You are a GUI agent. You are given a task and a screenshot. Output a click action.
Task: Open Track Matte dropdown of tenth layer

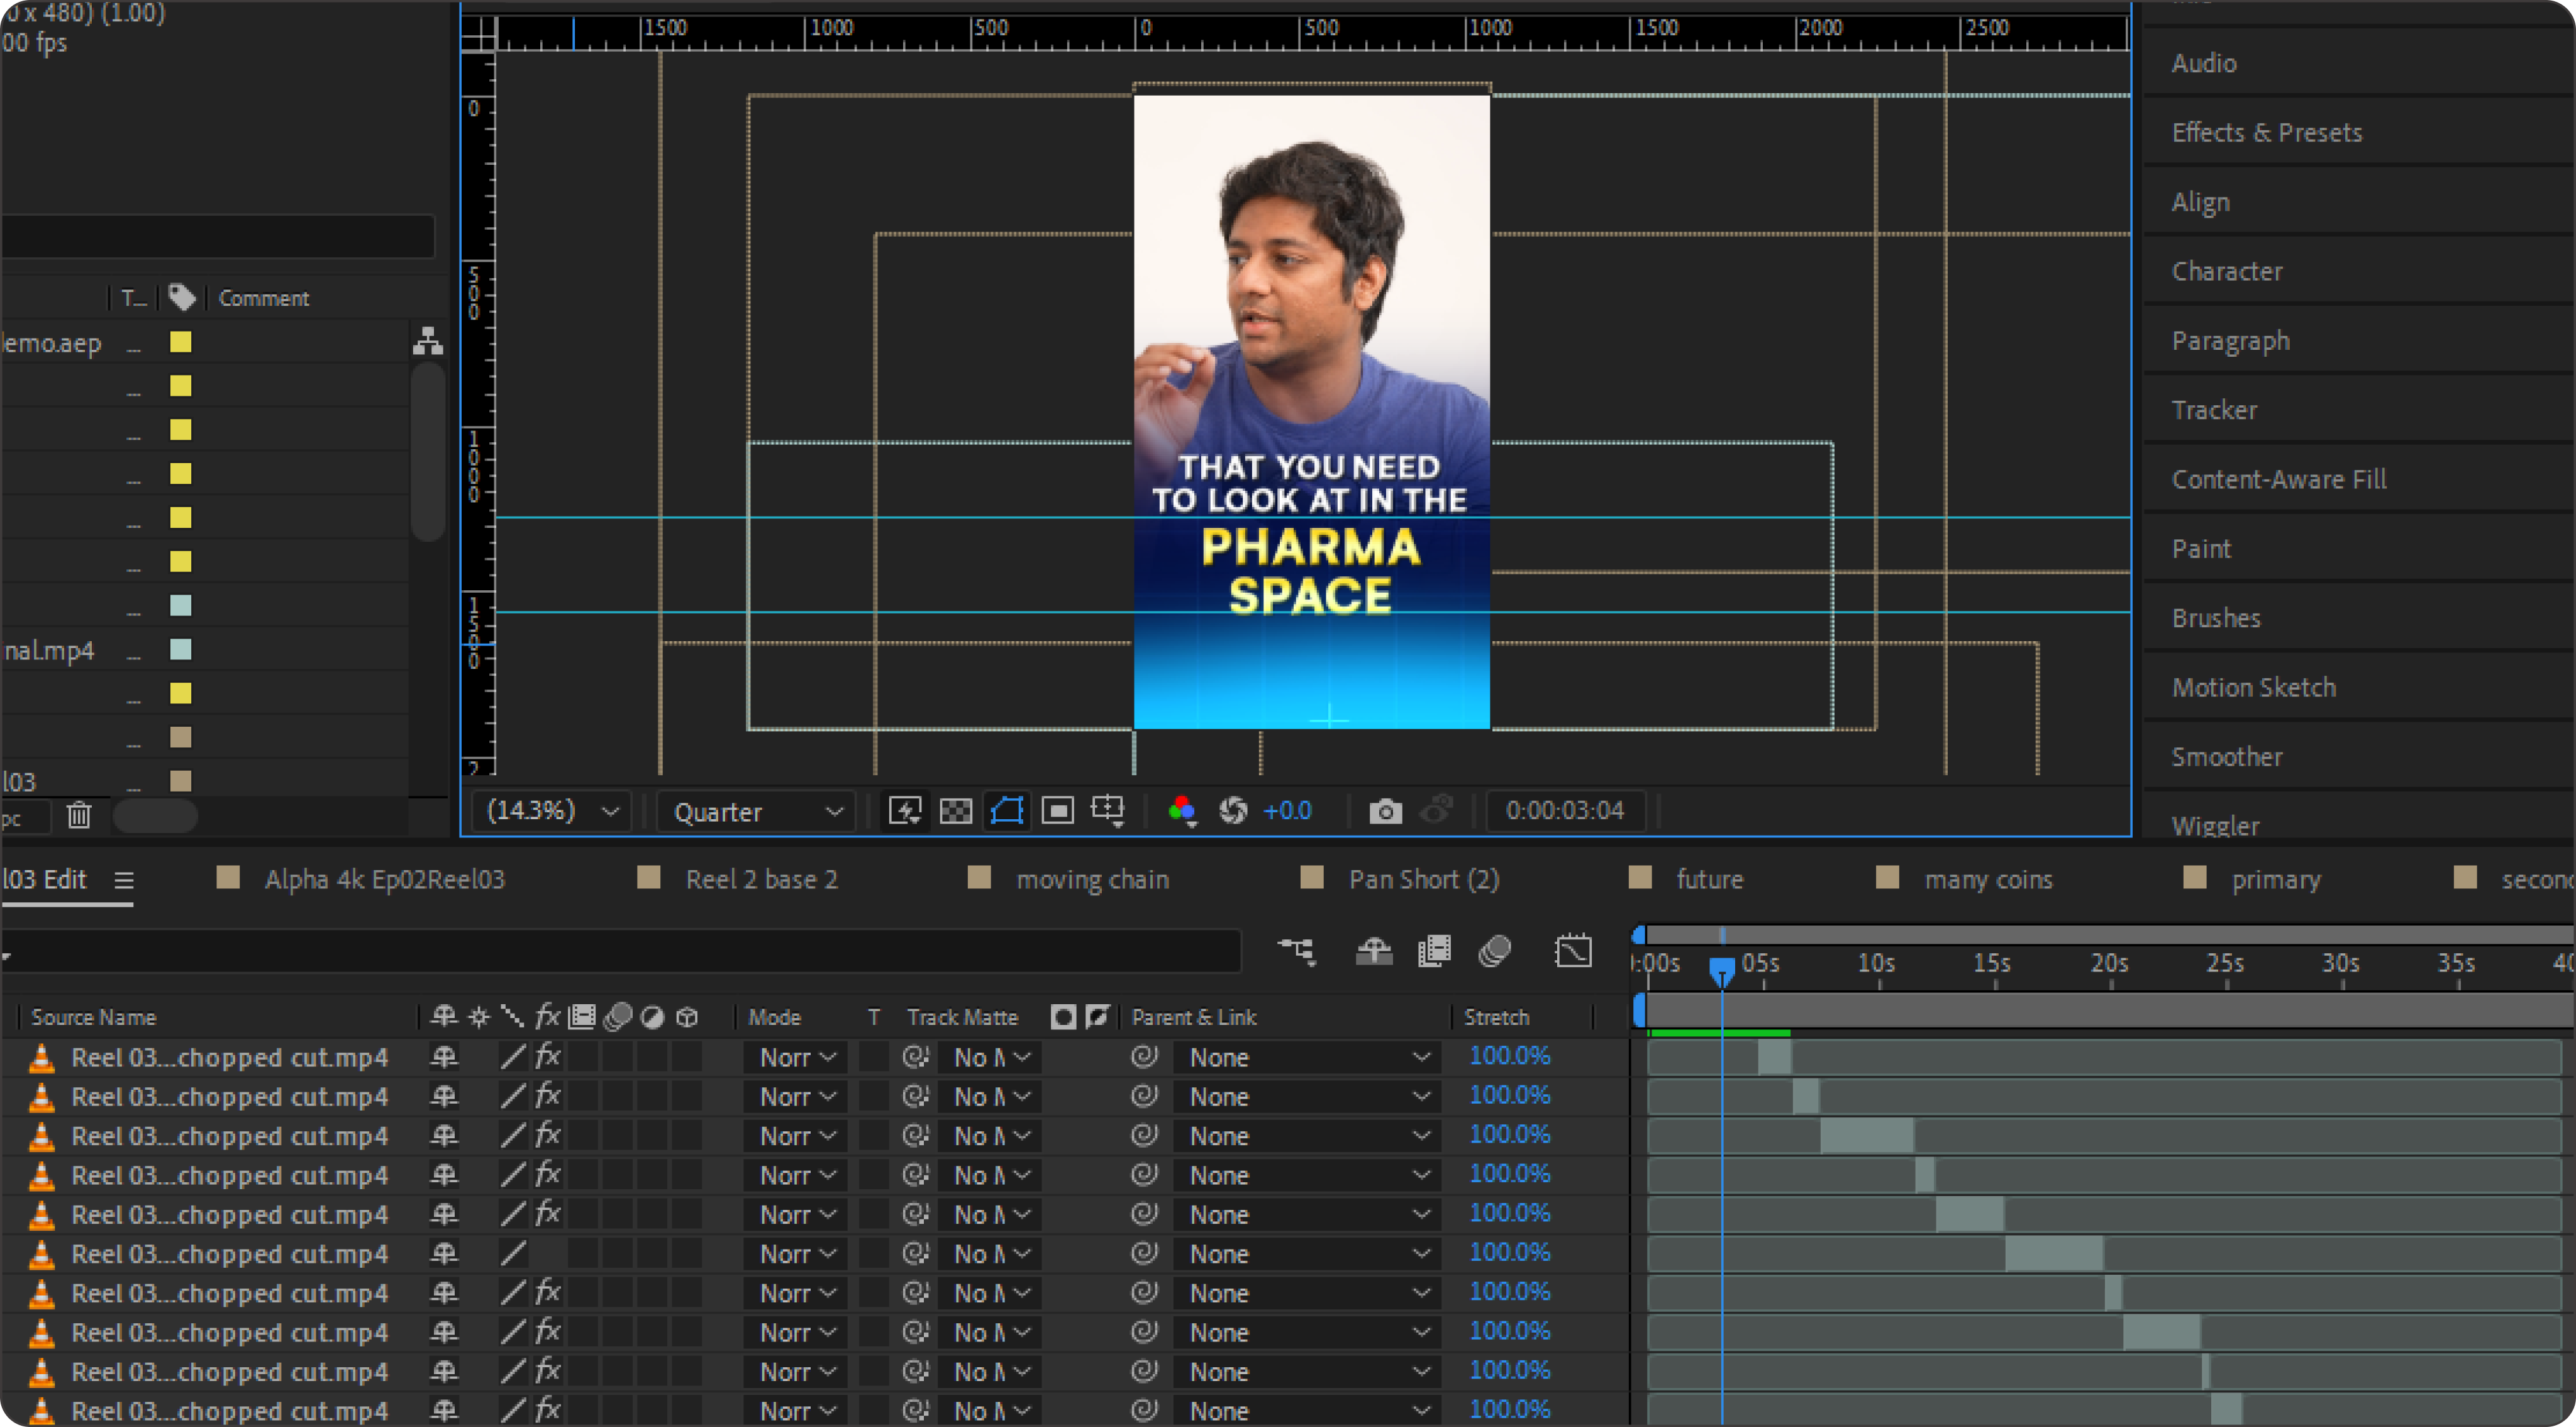990,1411
